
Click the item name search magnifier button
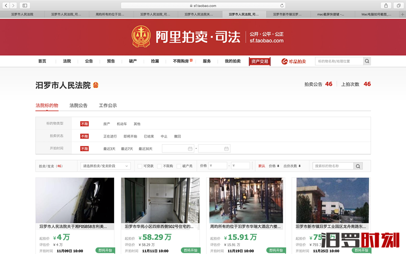[x=358, y=166]
